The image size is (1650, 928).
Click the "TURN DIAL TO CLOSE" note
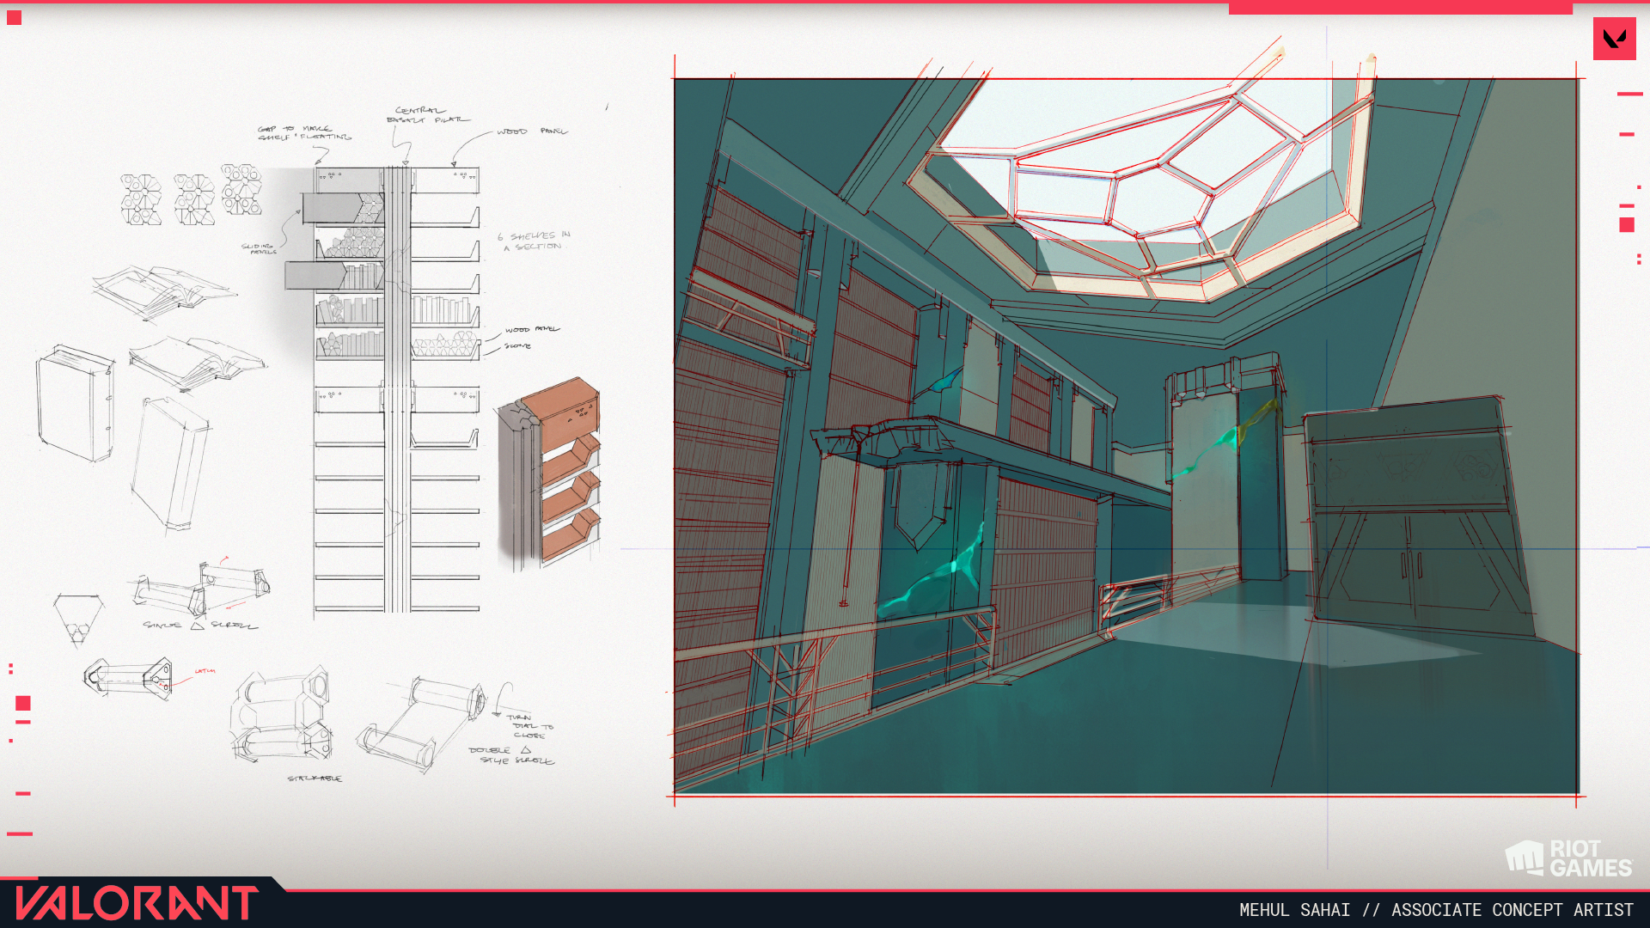pos(530,726)
